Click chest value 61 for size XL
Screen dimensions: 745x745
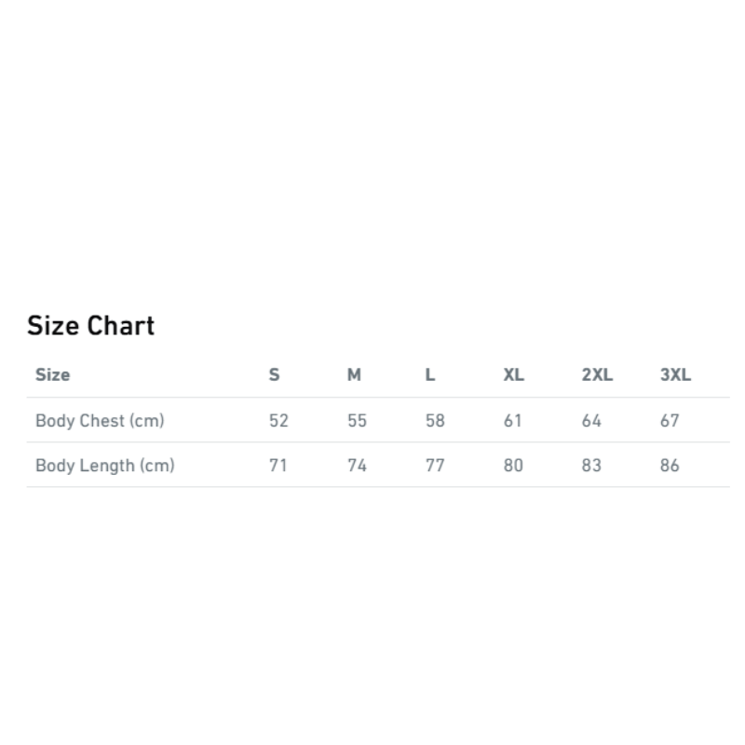coord(513,421)
